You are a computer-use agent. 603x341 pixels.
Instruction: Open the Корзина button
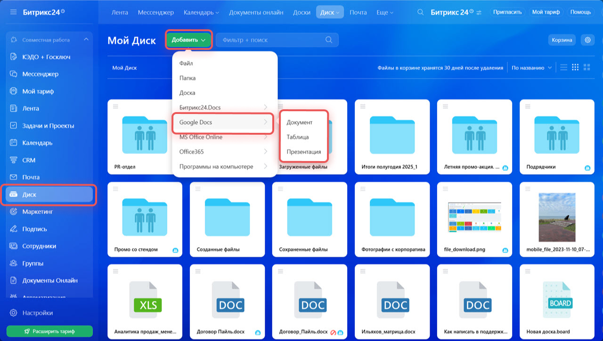click(x=562, y=40)
